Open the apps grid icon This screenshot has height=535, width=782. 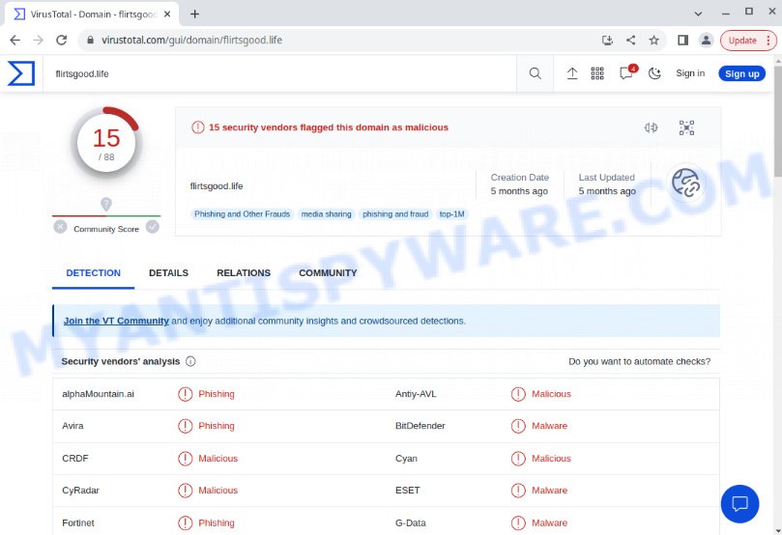597,73
